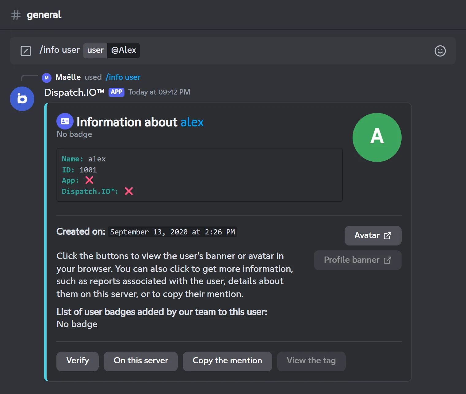Open Dispatch.IO bot avatar profile

pos(22,99)
